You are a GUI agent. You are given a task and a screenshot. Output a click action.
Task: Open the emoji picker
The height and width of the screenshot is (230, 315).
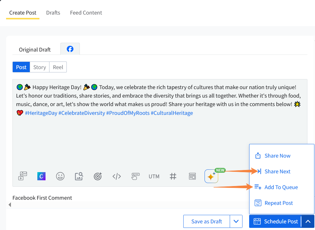point(60,176)
